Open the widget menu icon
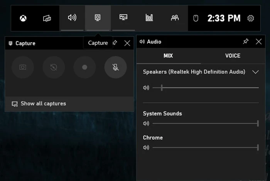The width and height of the screenshot is (270, 181). coord(47,18)
